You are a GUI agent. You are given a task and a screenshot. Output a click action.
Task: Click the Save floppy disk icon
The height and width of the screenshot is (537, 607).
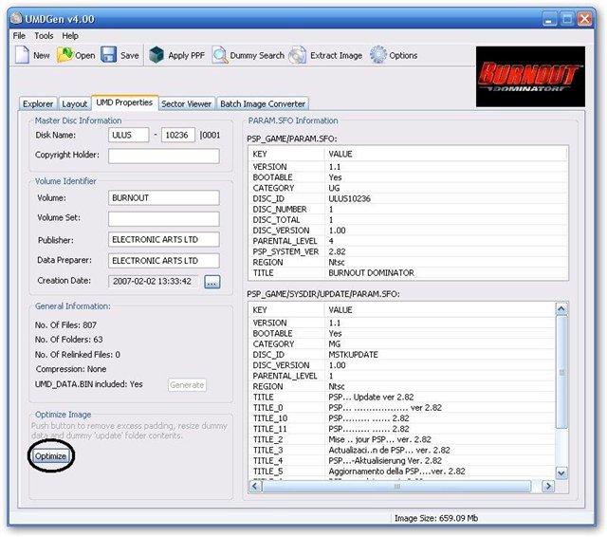[x=109, y=55]
